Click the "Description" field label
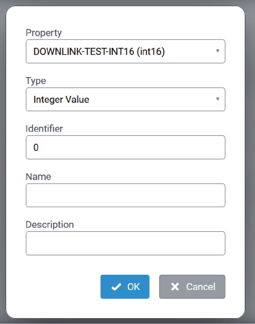 50,225
